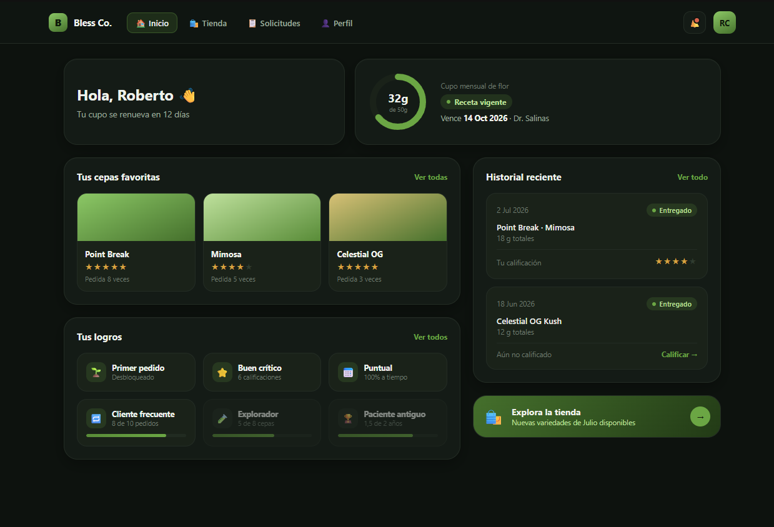
Task: Click the Explorador test tube icon
Action: point(222,418)
